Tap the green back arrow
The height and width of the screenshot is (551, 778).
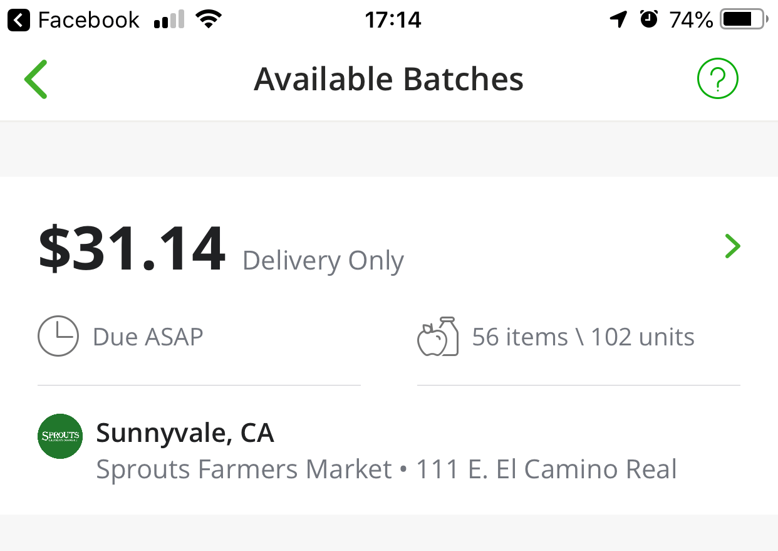(36, 80)
